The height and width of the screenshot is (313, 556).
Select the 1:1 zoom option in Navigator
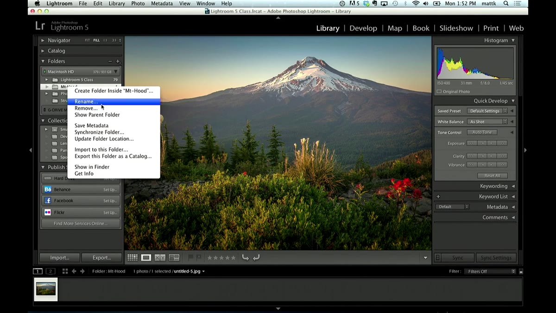coord(105,40)
